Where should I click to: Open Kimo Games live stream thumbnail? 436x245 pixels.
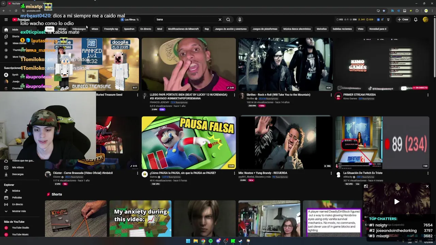pyautogui.click(x=382, y=64)
